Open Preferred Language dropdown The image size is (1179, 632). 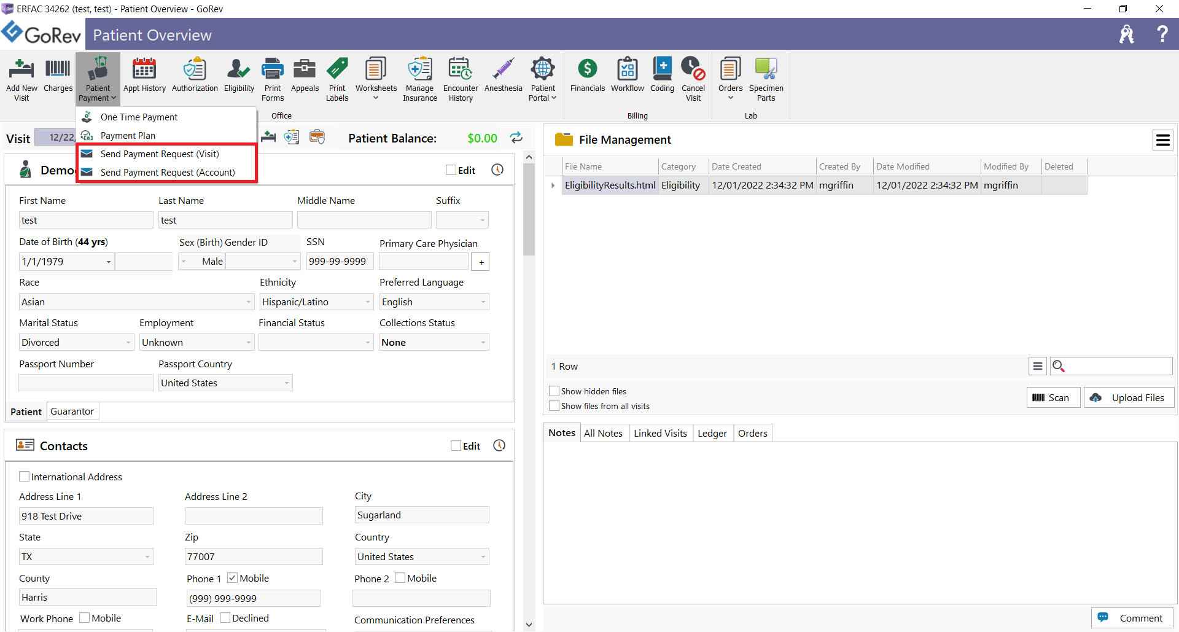click(483, 302)
